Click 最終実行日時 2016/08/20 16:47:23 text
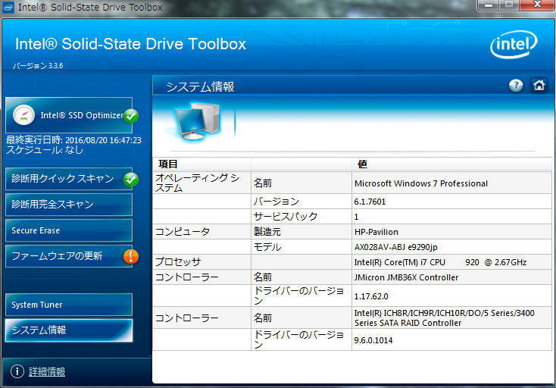The height and width of the screenshot is (388, 556). 73,140
